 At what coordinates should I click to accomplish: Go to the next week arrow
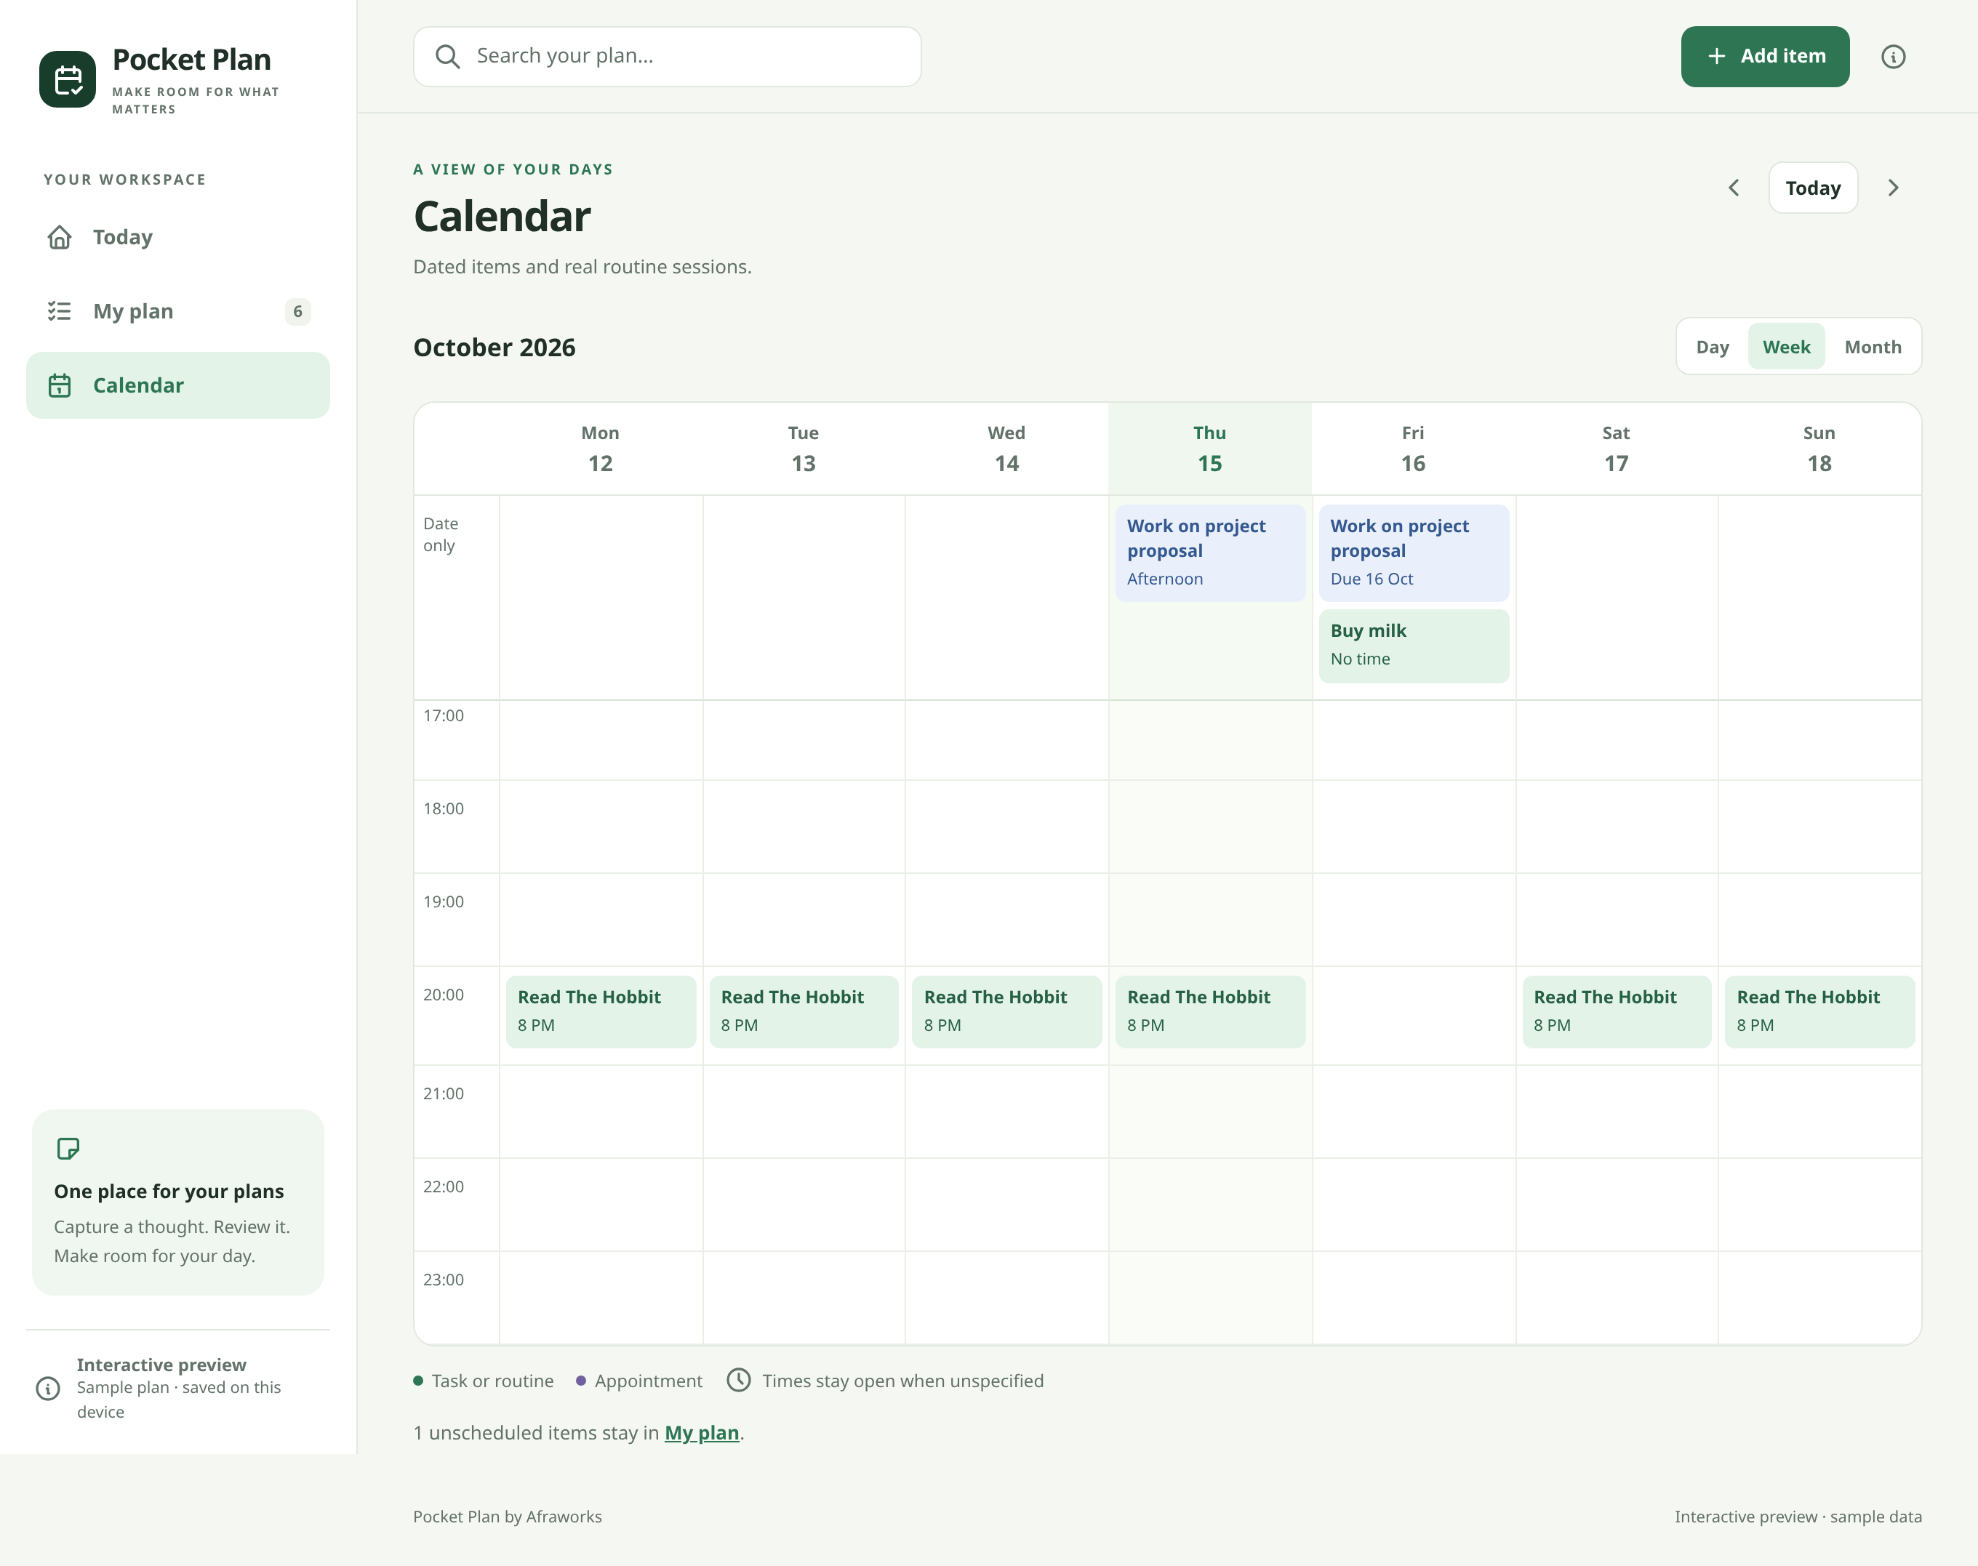pyautogui.click(x=1894, y=188)
